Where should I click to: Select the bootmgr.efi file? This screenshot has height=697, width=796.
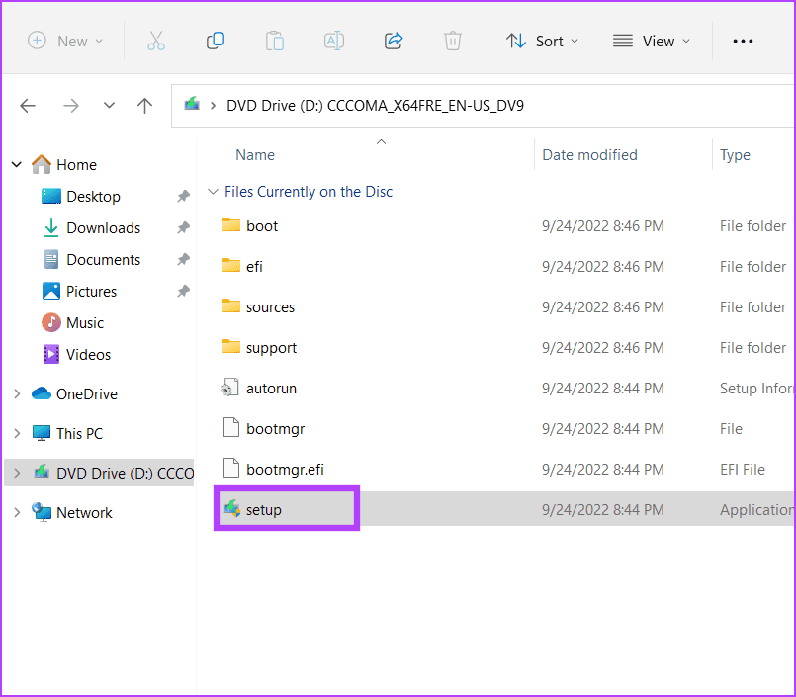(285, 470)
